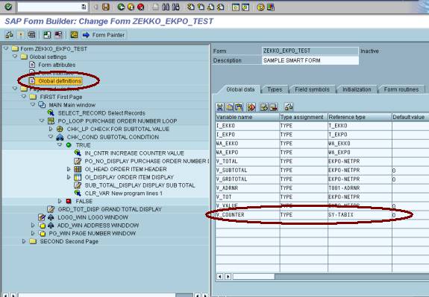This screenshot has width=429, height=297.
Task: Click the yellow Exit arrow icon
Action: [131, 7]
